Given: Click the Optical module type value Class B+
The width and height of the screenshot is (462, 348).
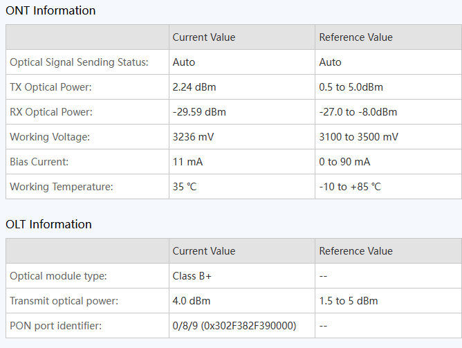Looking at the screenshot, I should 192,276.
